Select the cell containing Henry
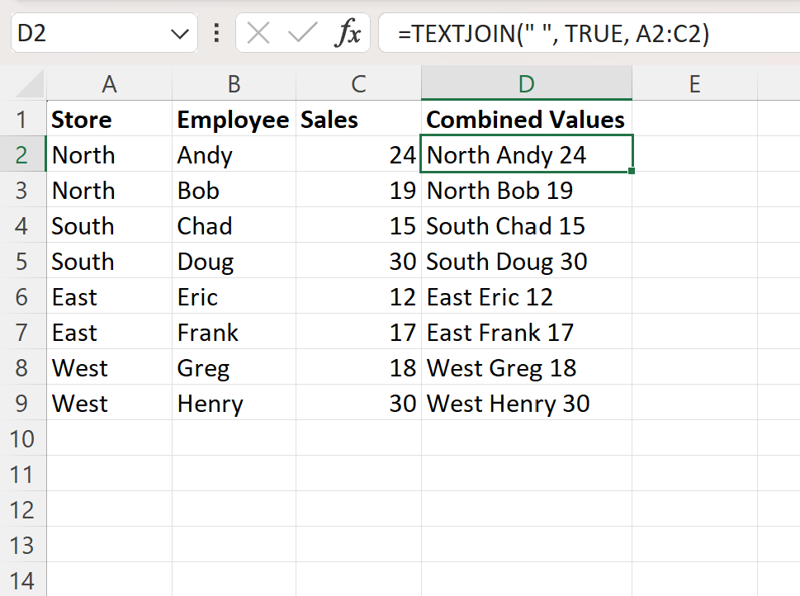 pyautogui.click(x=234, y=403)
